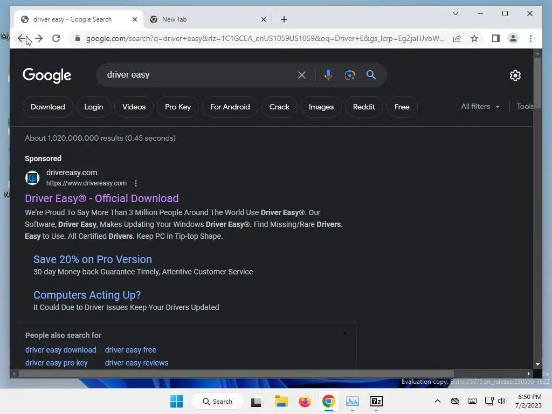Search for driver easy download
This screenshot has height=414, width=552.
[x=60, y=350]
